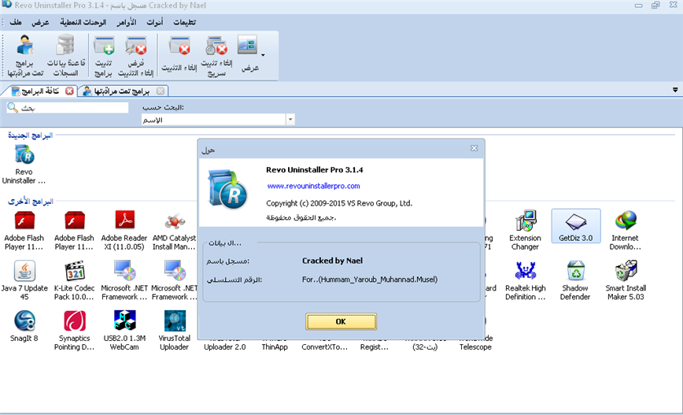Image resolution: width=683 pixels, height=415 pixels.
Task: Select the K-Lite Codec Pack icon
Action: (75, 280)
